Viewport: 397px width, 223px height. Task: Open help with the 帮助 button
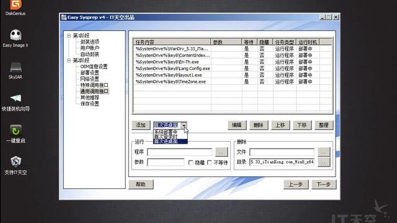(x=141, y=185)
